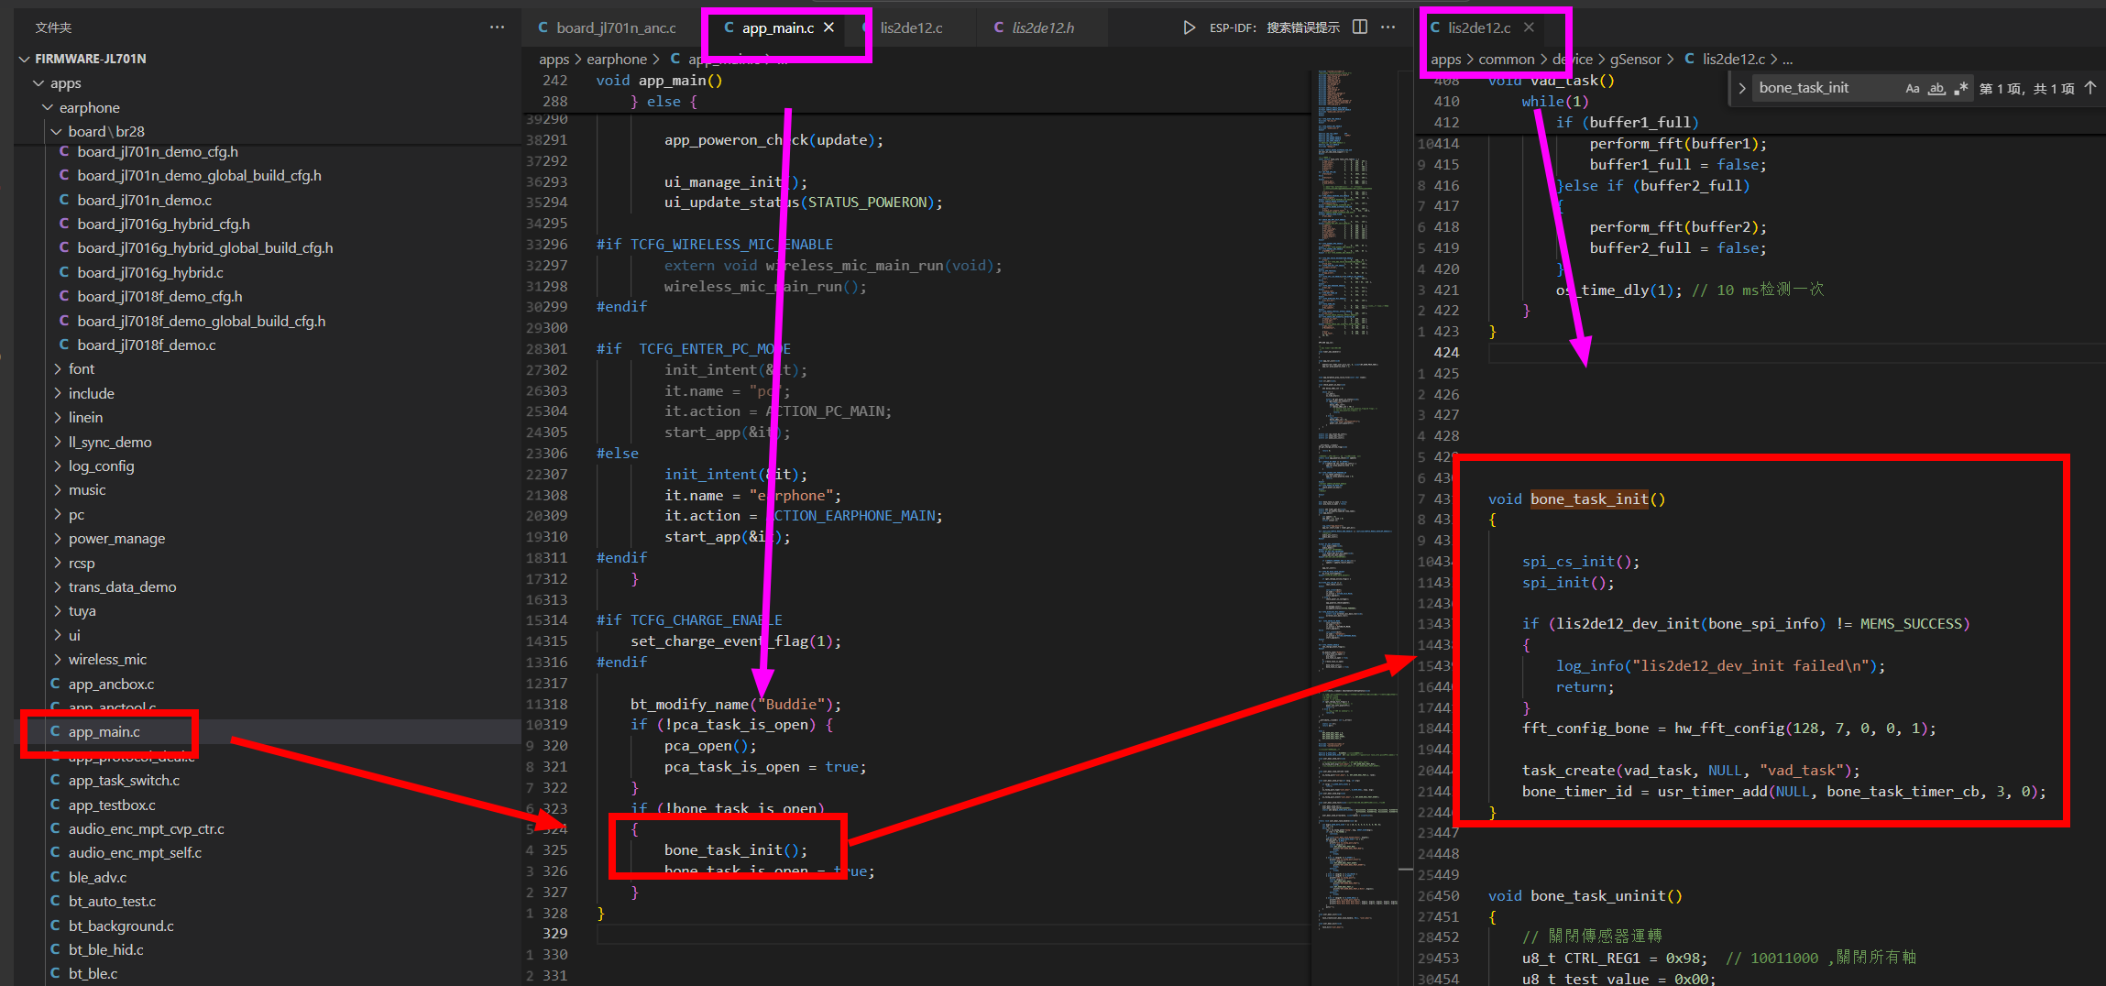Screen dimensions: 2106x986
Task: Expand the pc folder
Action: (76, 515)
